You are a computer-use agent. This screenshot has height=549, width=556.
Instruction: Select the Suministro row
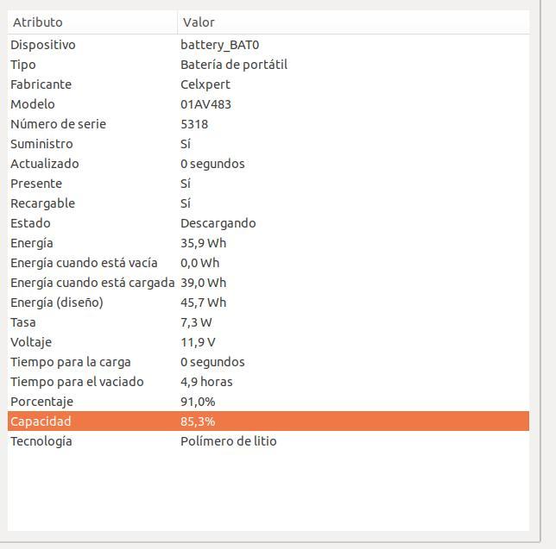coord(269,144)
